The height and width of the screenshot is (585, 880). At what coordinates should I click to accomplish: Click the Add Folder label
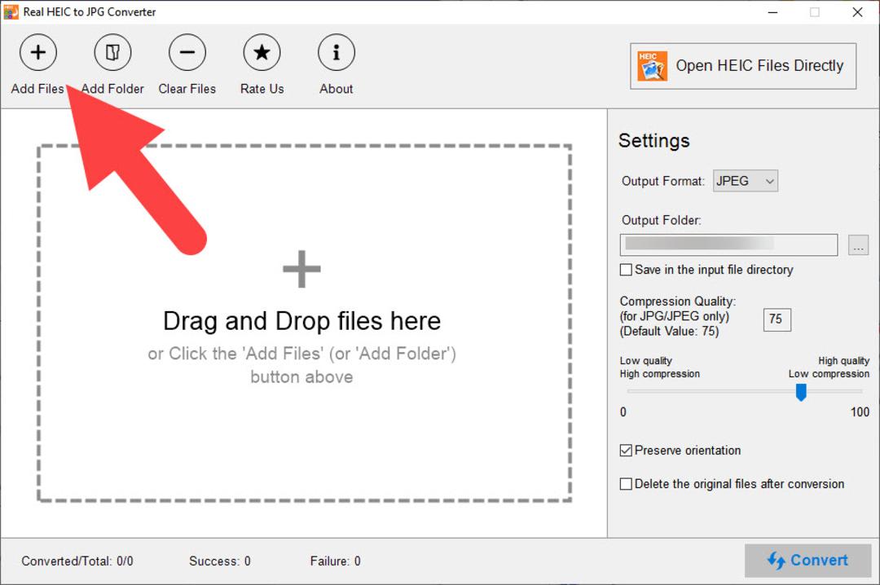[x=112, y=89]
